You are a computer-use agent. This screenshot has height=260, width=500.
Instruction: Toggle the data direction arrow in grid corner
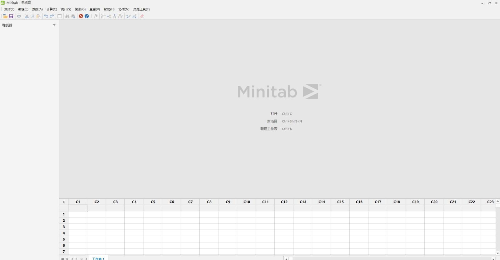(64, 202)
